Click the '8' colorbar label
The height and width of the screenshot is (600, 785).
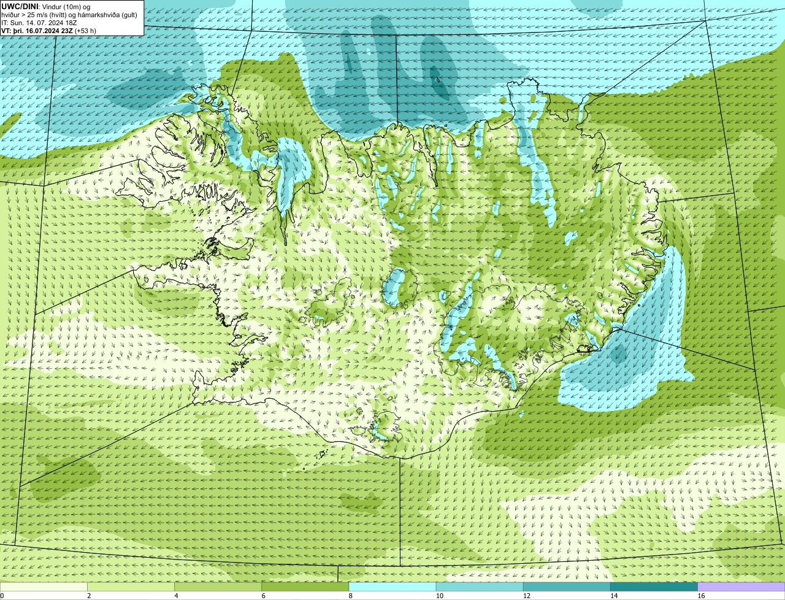(351, 596)
